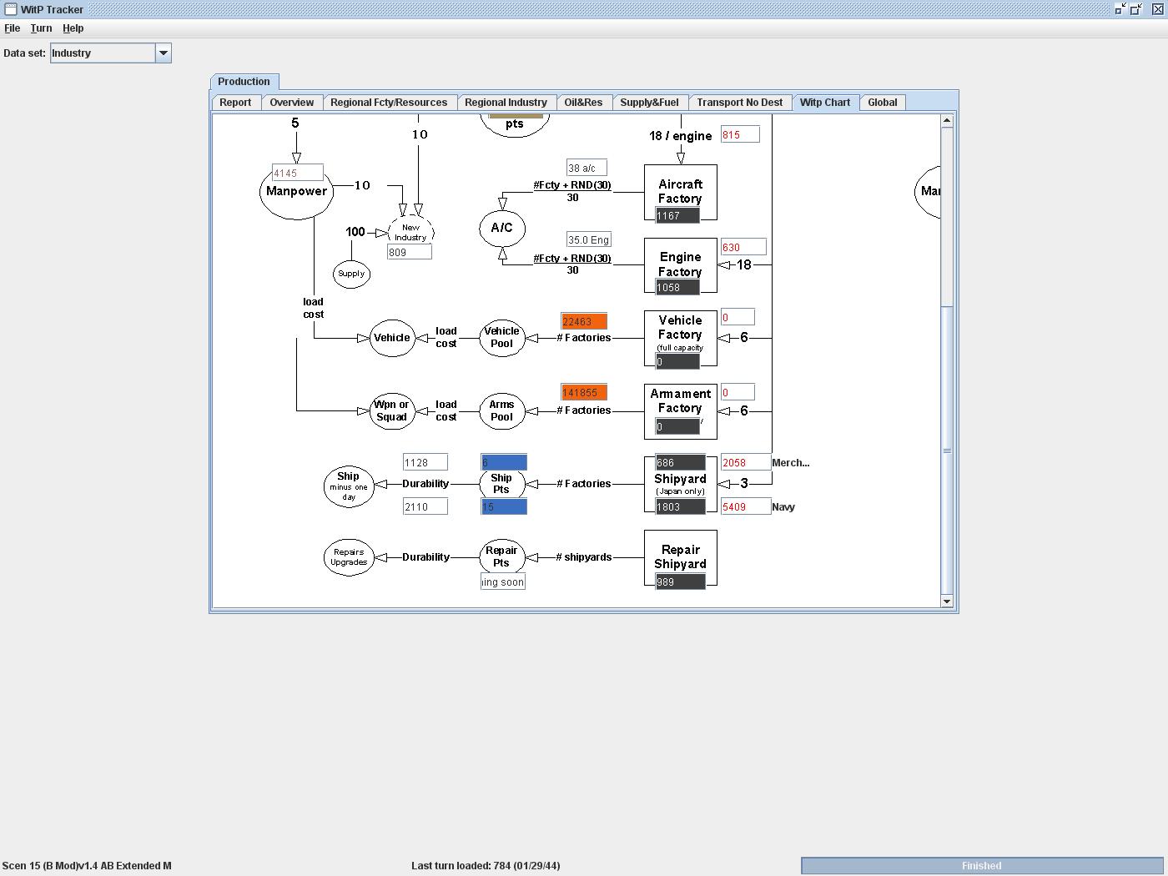Open the Help menu
Viewport: 1168px width, 876px height.
tap(73, 28)
